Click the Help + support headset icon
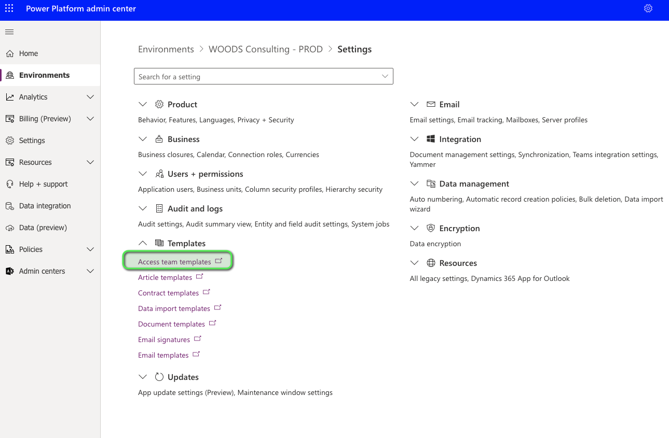The width and height of the screenshot is (669, 438). (x=9, y=184)
